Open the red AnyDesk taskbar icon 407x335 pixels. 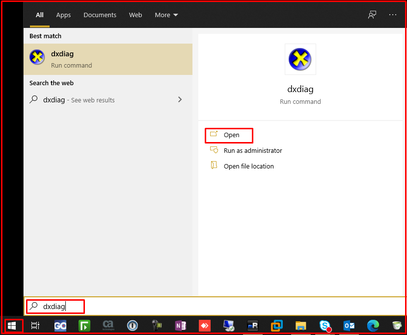coord(205,326)
